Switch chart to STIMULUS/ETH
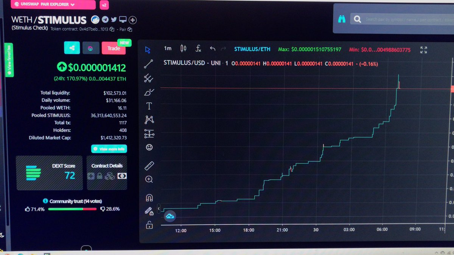 (x=252, y=49)
